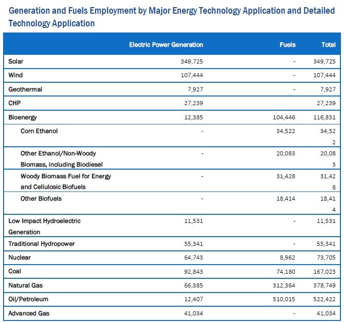
Task: Click the 'Fuels' column header
Action: pos(288,45)
